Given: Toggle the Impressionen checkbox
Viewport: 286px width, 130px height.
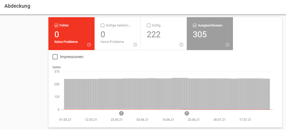Looking at the screenshot, I should click(55, 57).
